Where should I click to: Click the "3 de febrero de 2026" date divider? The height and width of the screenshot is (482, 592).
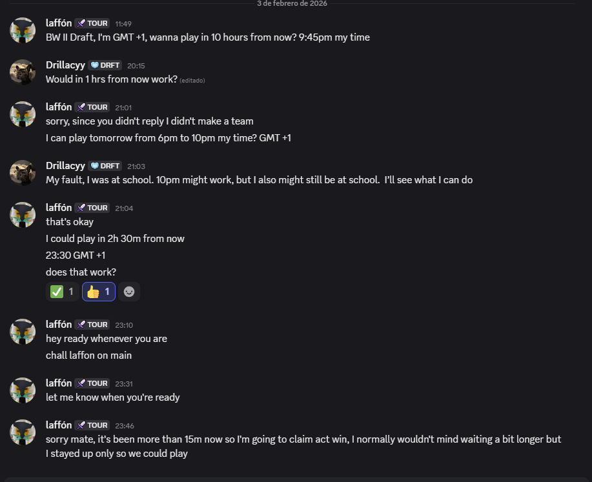click(x=292, y=3)
